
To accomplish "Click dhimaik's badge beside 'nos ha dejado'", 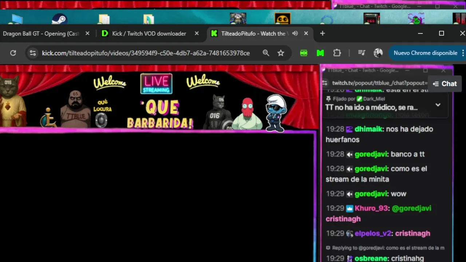I will point(349,129).
